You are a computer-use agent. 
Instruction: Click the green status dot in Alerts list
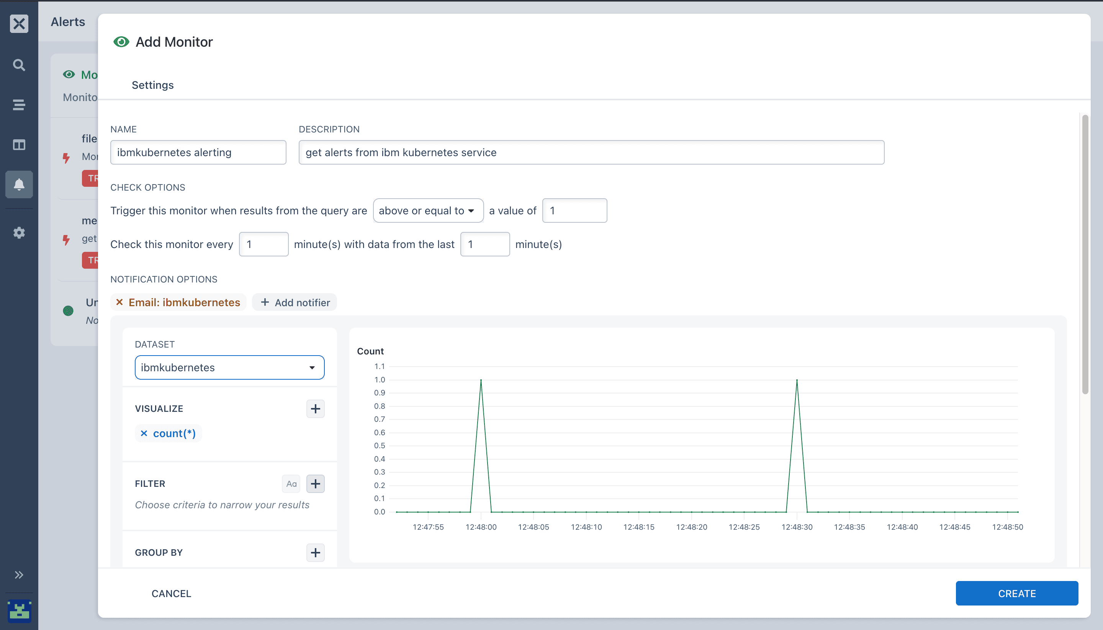click(x=68, y=311)
